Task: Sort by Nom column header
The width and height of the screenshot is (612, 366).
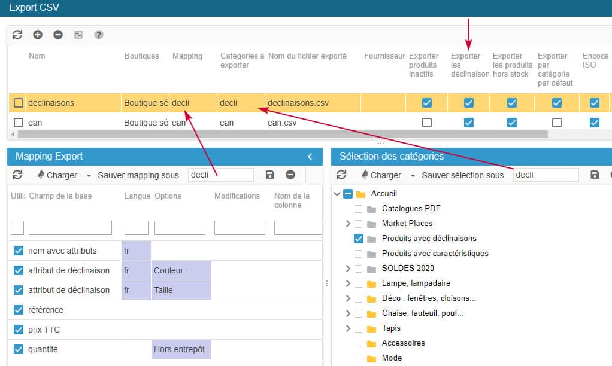Action: pyautogui.click(x=37, y=56)
